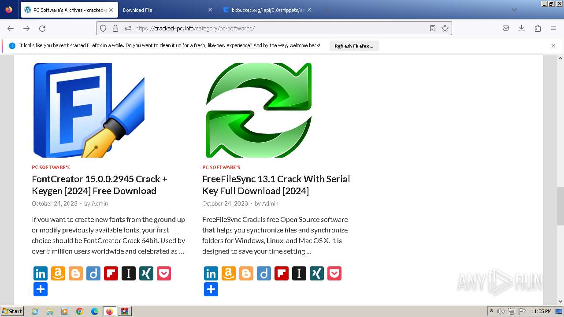Click the page vertical scrollbar thumb
Viewport: 564px width, 317px height.
[560, 206]
